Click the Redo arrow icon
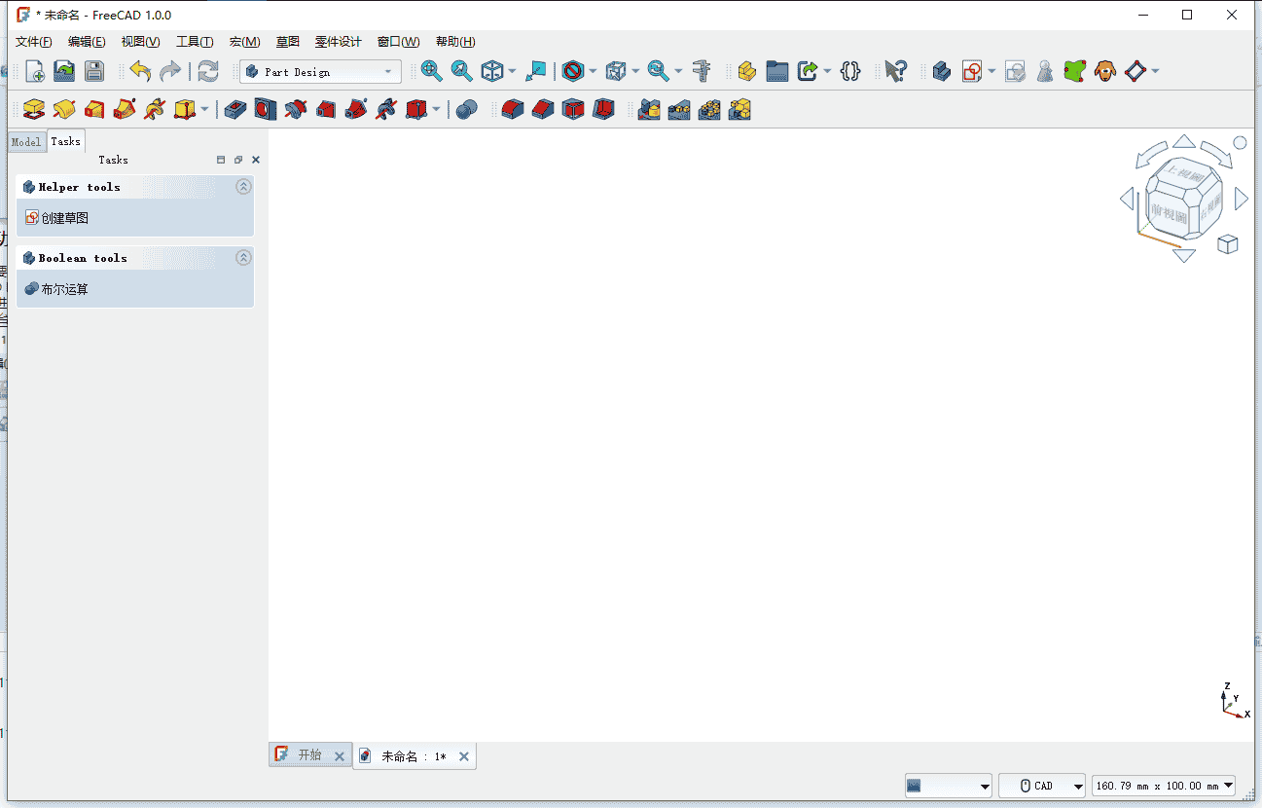 pos(170,71)
